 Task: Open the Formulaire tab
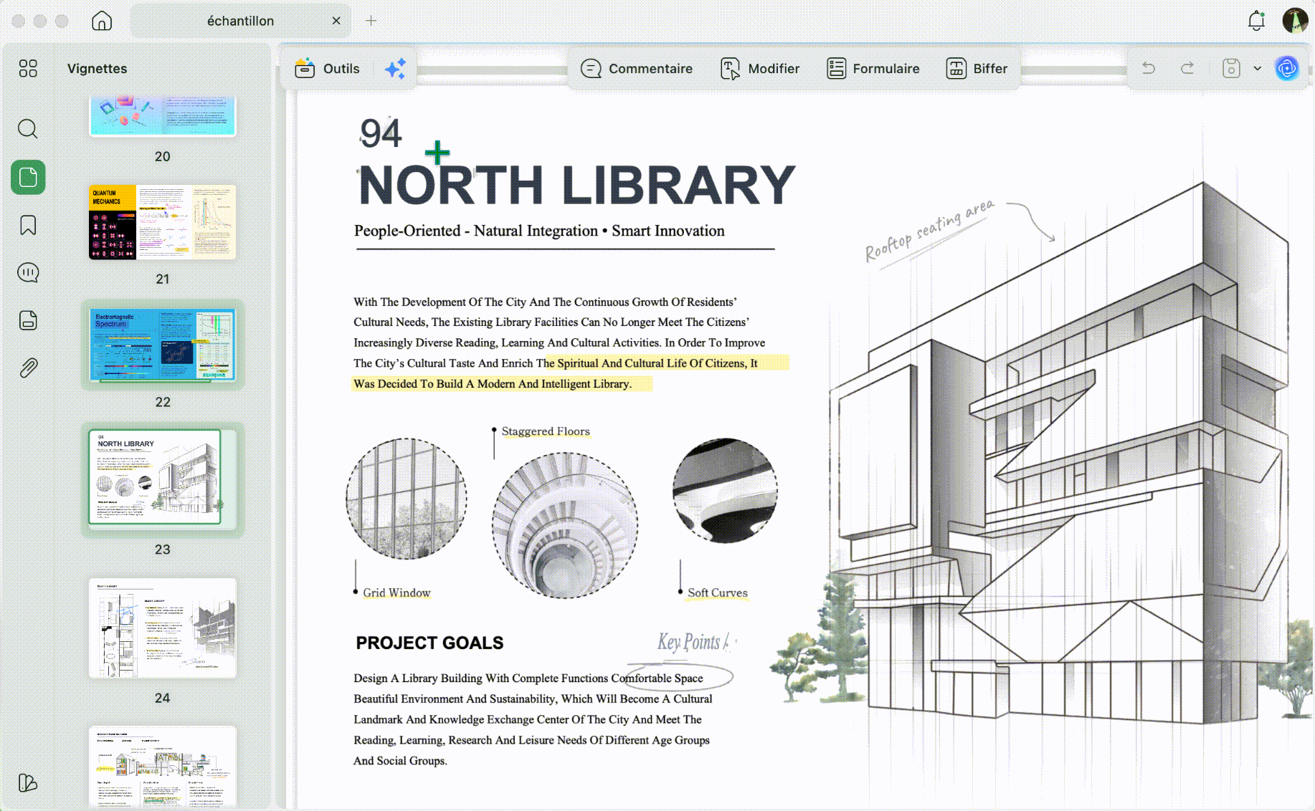(873, 69)
